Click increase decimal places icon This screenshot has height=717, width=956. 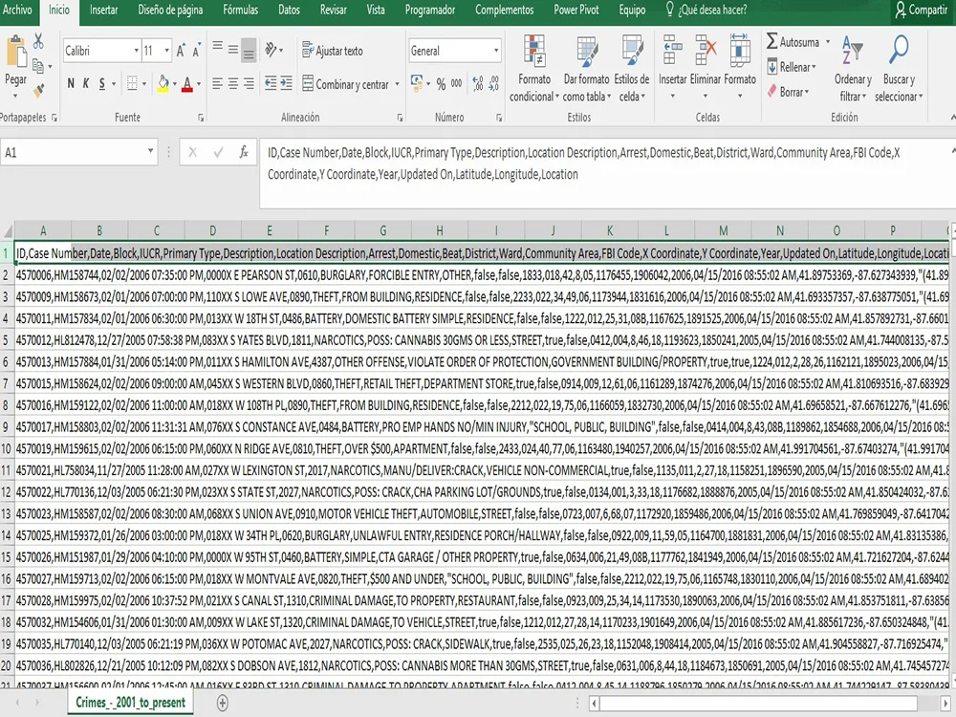pyautogui.click(x=478, y=83)
